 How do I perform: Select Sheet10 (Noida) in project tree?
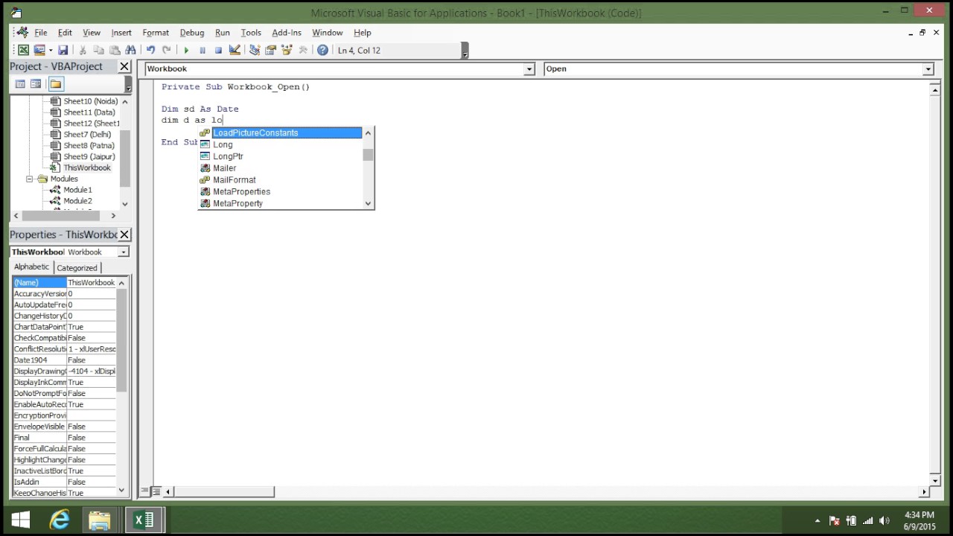[90, 101]
